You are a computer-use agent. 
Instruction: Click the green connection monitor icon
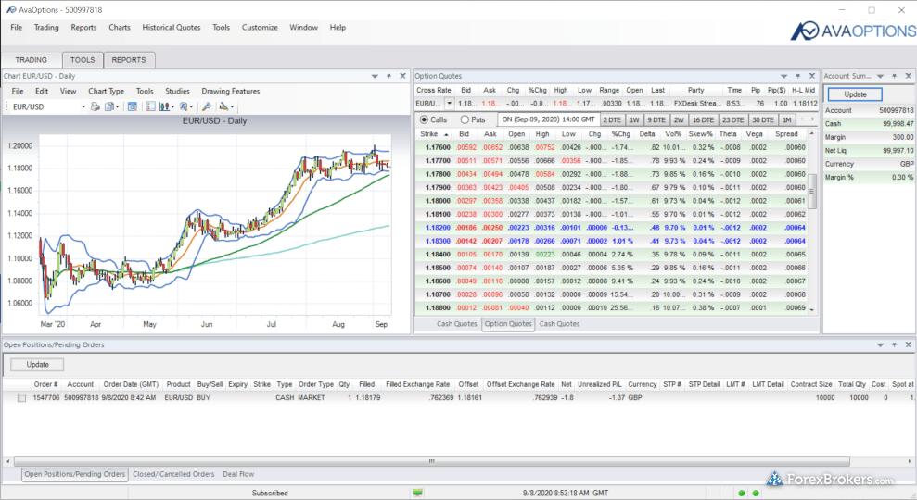click(x=417, y=493)
